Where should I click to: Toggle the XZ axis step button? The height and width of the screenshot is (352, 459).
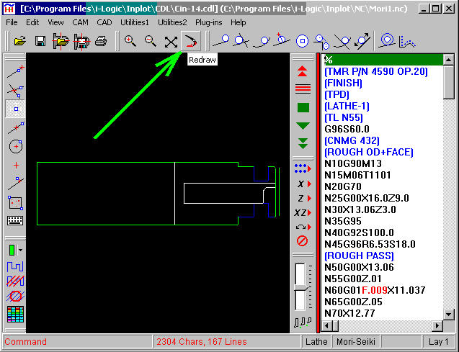pyautogui.click(x=303, y=212)
